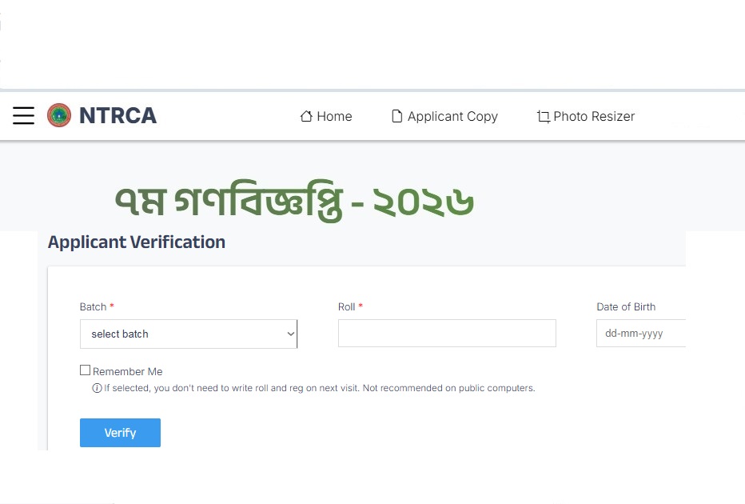Click the green Bengali ২০২৬ heading banner
Screen dimensions: 745x504
click(x=294, y=203)
